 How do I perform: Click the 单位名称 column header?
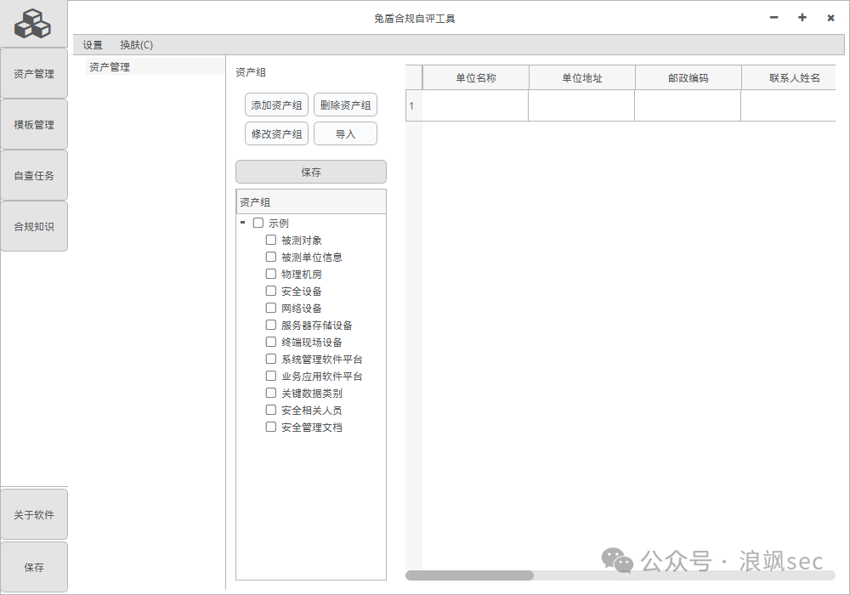tap(475, 77)
